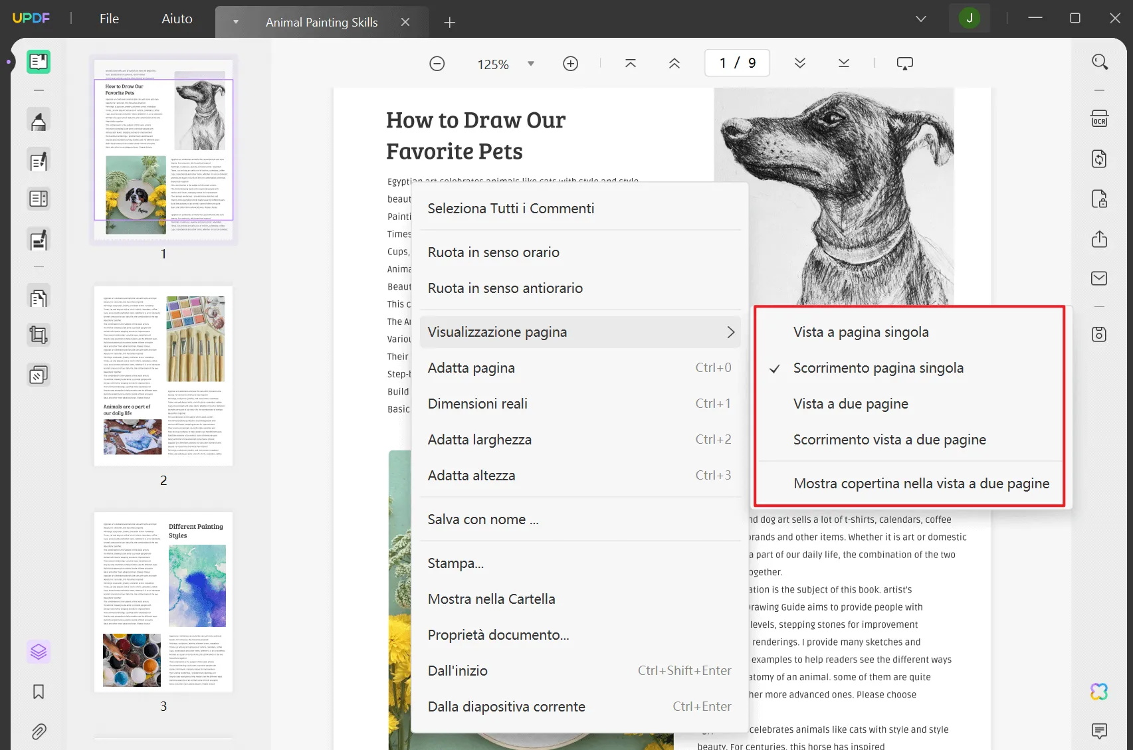The width and height of the screenshot is (1133, 750).
Task: Open the Edit PDF tool
Action: click(39, 161)
